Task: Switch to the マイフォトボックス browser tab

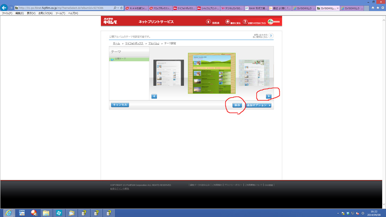Action: point(184,8)
